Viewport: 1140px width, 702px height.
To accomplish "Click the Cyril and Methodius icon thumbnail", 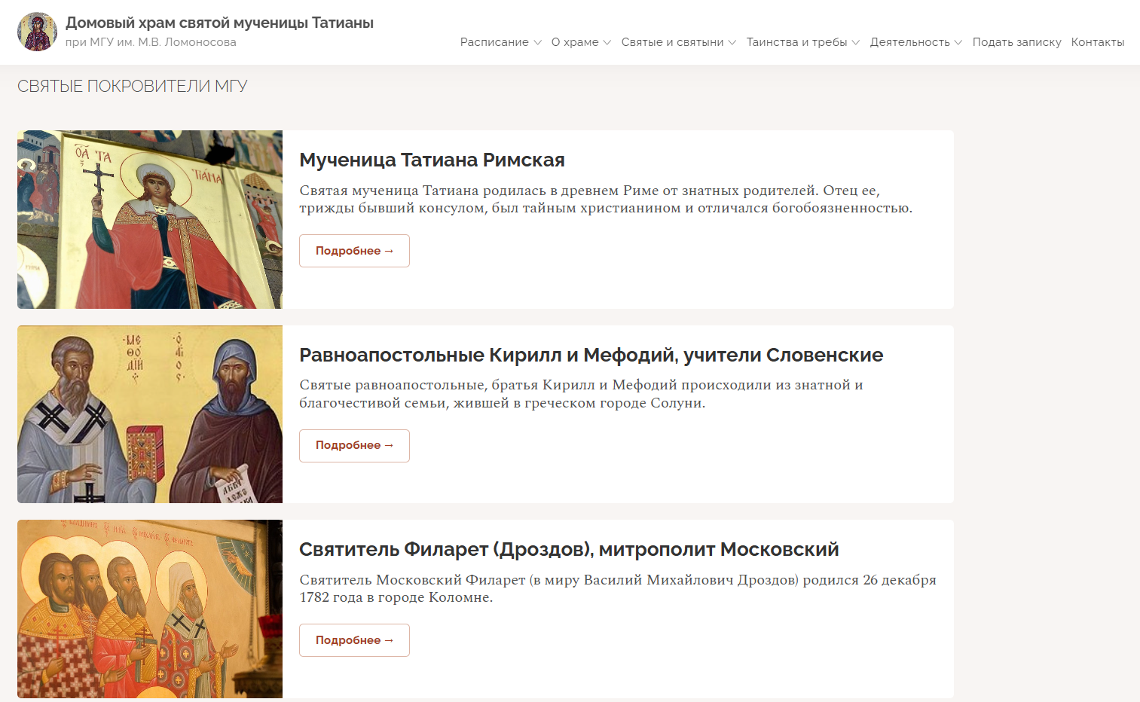I will [150, 414].
